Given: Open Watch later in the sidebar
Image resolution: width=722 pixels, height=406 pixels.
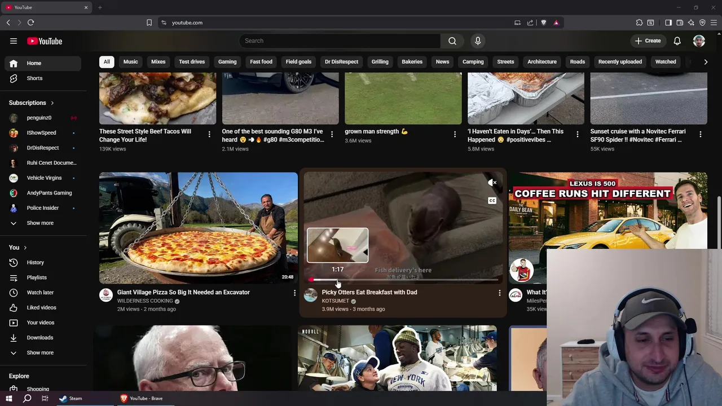Looking at the screenshot, I should [43, 293].
